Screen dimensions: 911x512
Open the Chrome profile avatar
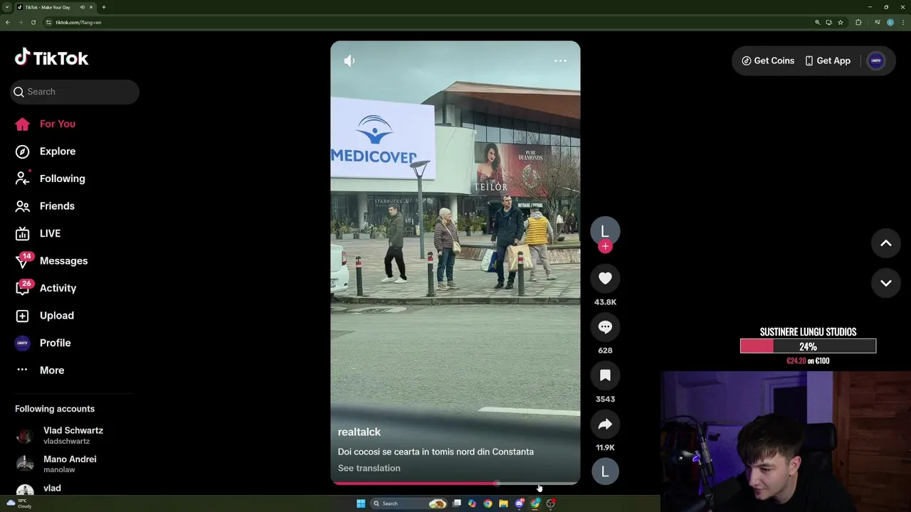click(x=890, y=22)
